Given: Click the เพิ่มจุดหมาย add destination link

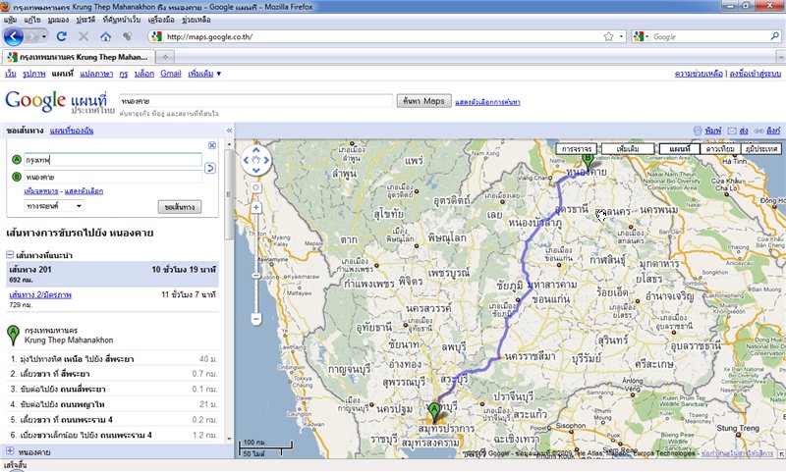Looking at the screenshot, I should [41, 191].
